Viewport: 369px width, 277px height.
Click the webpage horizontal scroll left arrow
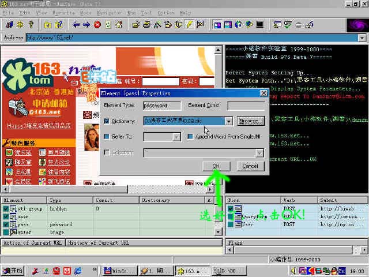point(5,189)
